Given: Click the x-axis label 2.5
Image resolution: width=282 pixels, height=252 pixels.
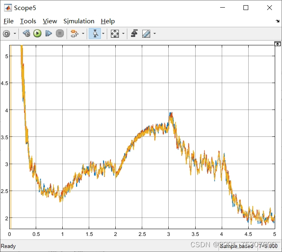Looking at the screenshot, I should 142,234.
